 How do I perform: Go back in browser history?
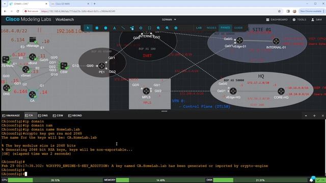coord(5,11)
